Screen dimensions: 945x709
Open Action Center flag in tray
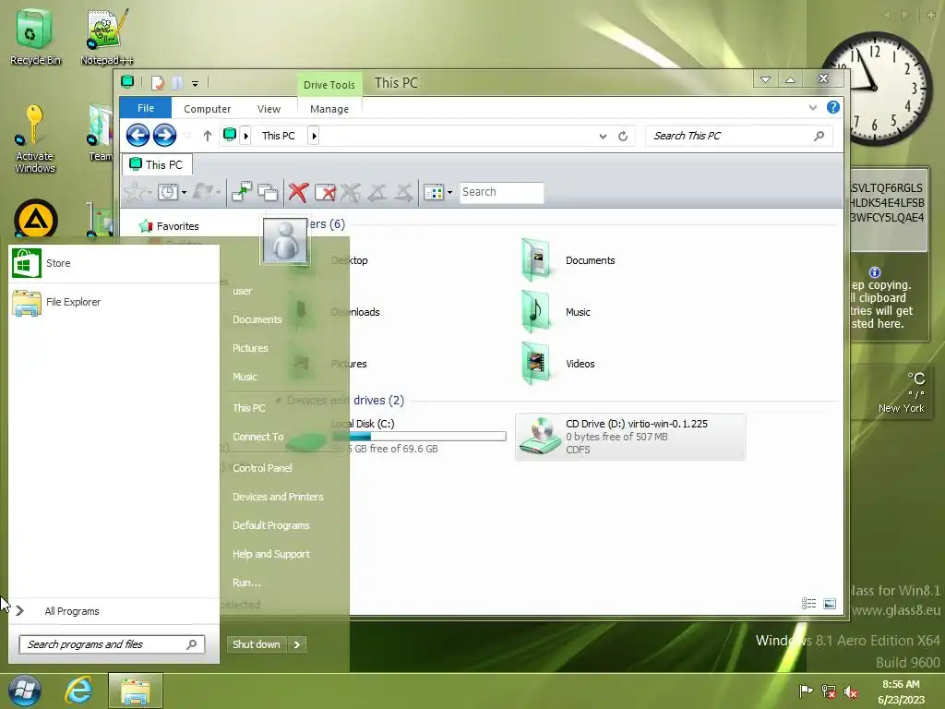coord(806,691)
